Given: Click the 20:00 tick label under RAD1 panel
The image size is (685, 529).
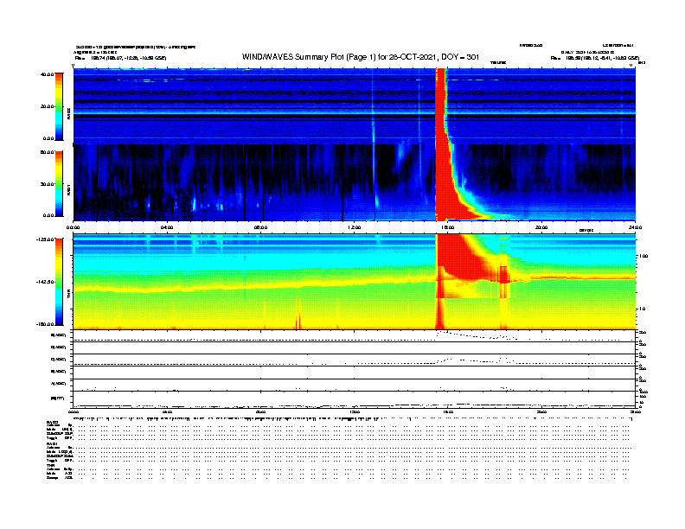Looking at the screenshot, I should (541, 227).
